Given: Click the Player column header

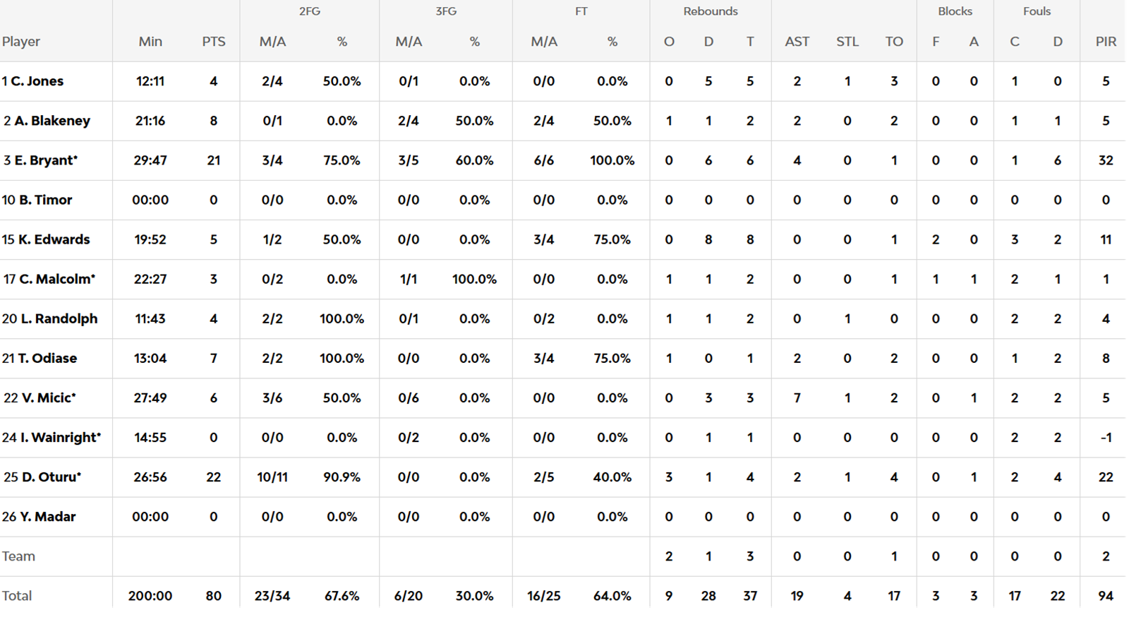Looking at the screenshot, I should point(21,42).
